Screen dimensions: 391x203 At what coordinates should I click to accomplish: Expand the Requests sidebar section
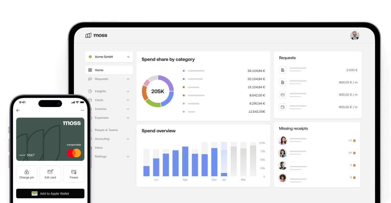tap(128, 79)
